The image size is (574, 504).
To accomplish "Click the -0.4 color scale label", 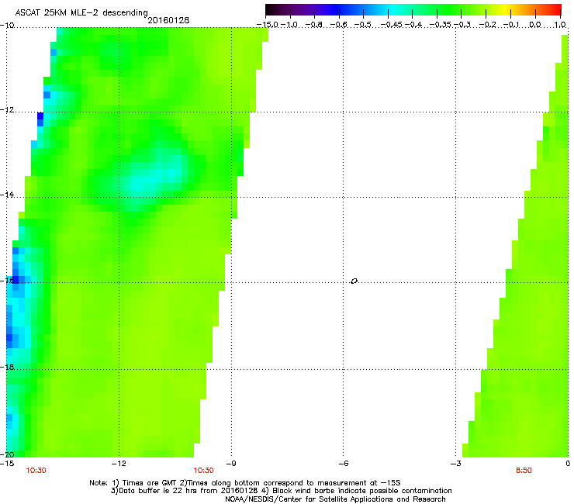I will click(413, 25).
